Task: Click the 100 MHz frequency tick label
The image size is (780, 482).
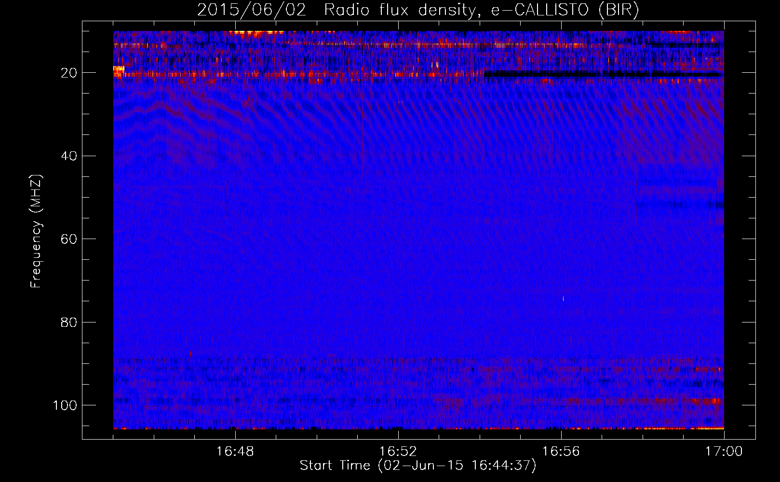Action: 66,405
